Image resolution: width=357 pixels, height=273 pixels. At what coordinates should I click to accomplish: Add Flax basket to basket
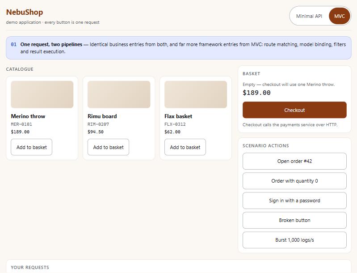coord(185,147)
